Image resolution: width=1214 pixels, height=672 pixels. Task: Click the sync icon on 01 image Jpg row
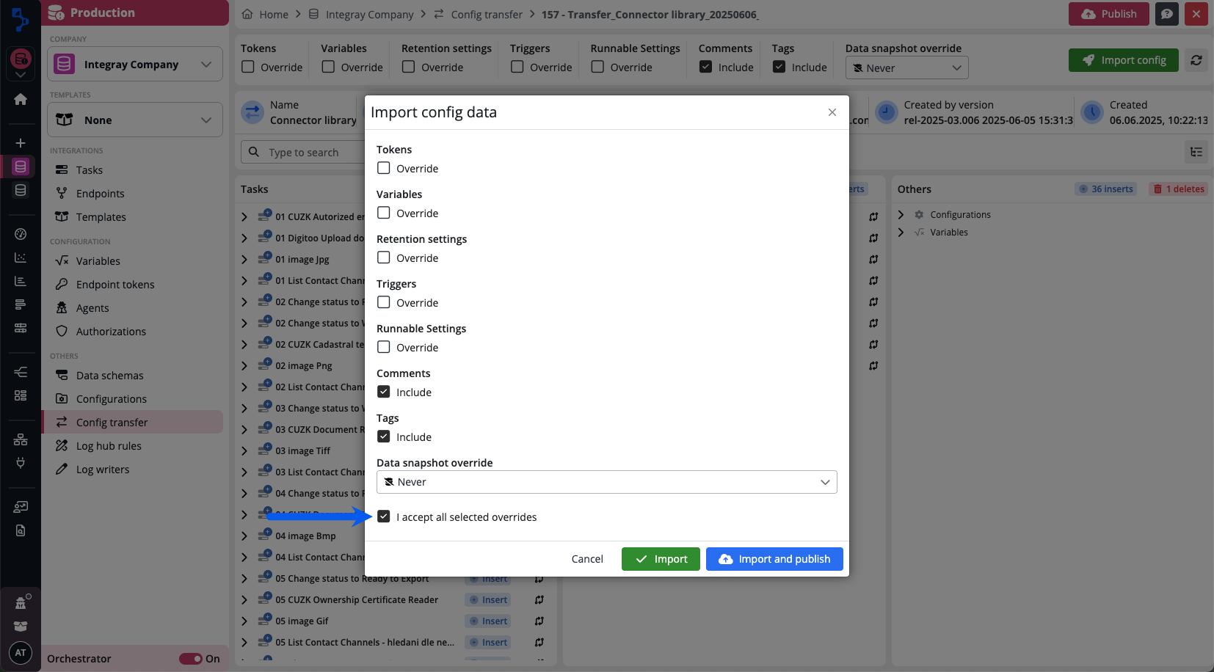(873, 260)
